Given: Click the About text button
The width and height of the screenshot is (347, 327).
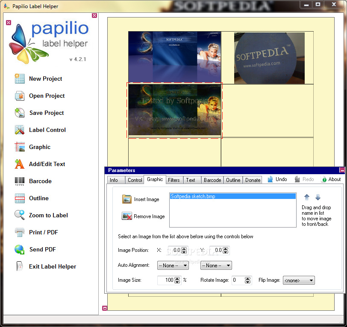Looking at the screenshot, I should coord(334,179).
